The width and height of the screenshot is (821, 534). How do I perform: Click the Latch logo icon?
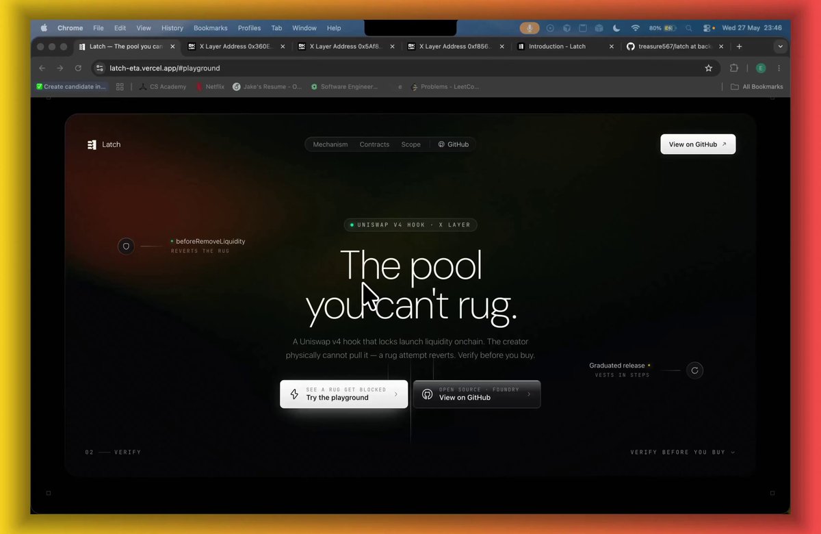(92, 144)
